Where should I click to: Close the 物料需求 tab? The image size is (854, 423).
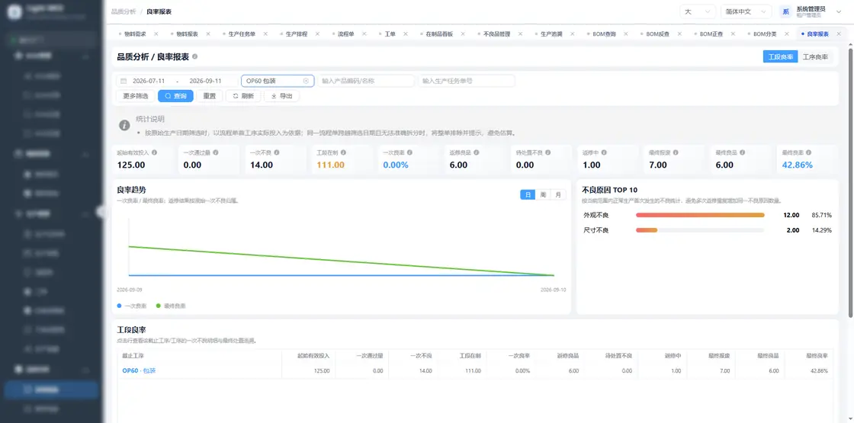coord(156,34)
